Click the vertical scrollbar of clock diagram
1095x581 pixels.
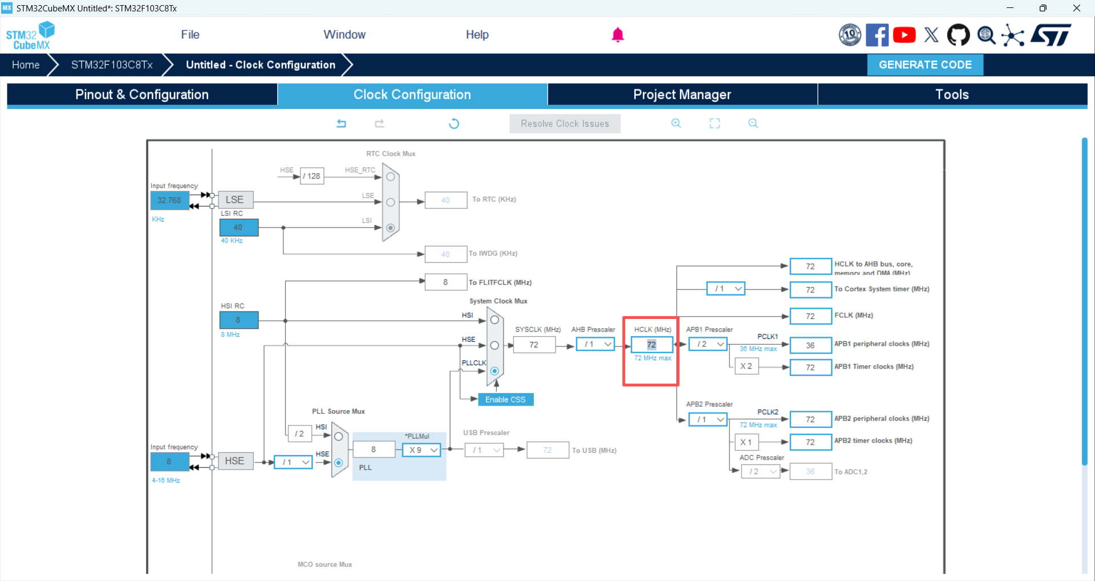pos(1084,302)
